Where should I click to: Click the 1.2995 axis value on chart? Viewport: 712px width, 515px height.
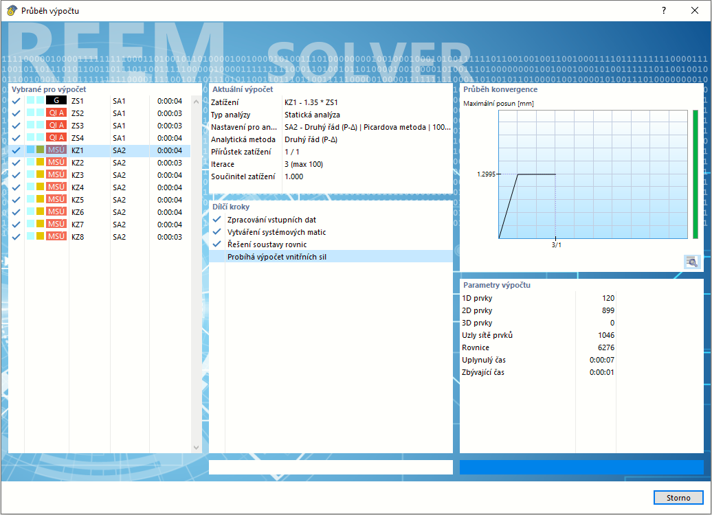pyautogui.click(x=486, y=174)
